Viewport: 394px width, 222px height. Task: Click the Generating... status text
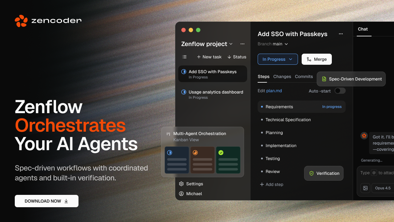[x=372, y=160]
